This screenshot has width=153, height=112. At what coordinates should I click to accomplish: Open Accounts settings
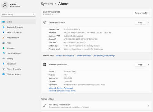click(18, 48)
